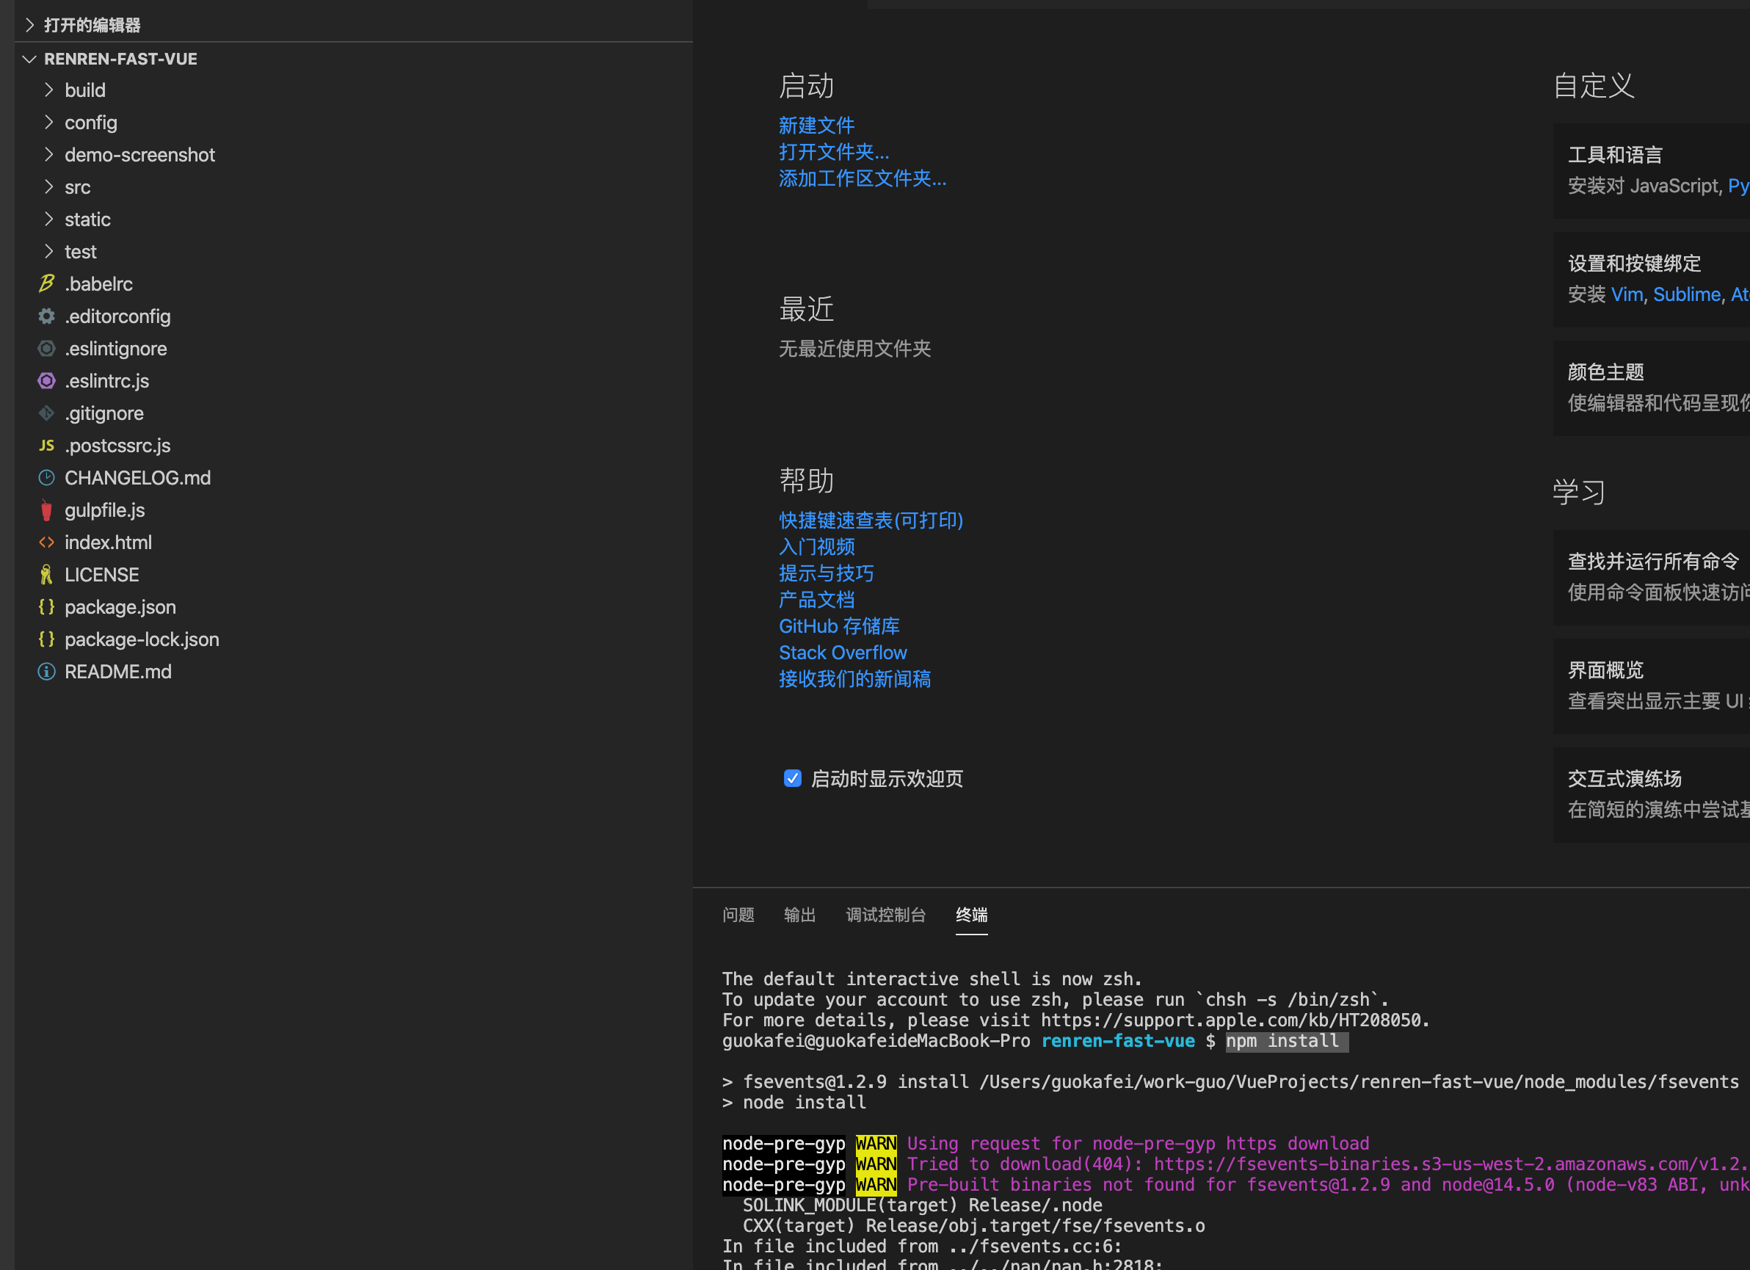Open .babelrc via its Babel icon

46,283
